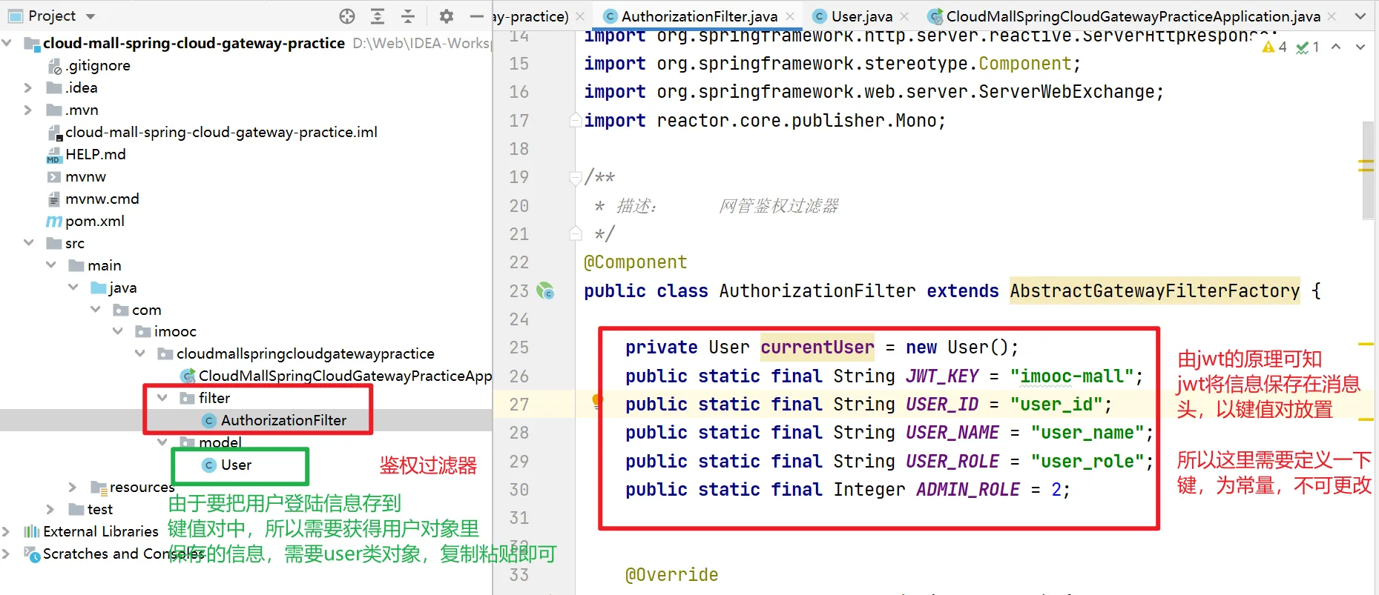
Task: Switch to the AuthorizationFilter.java tab
Action: click(x=699, y=16)
